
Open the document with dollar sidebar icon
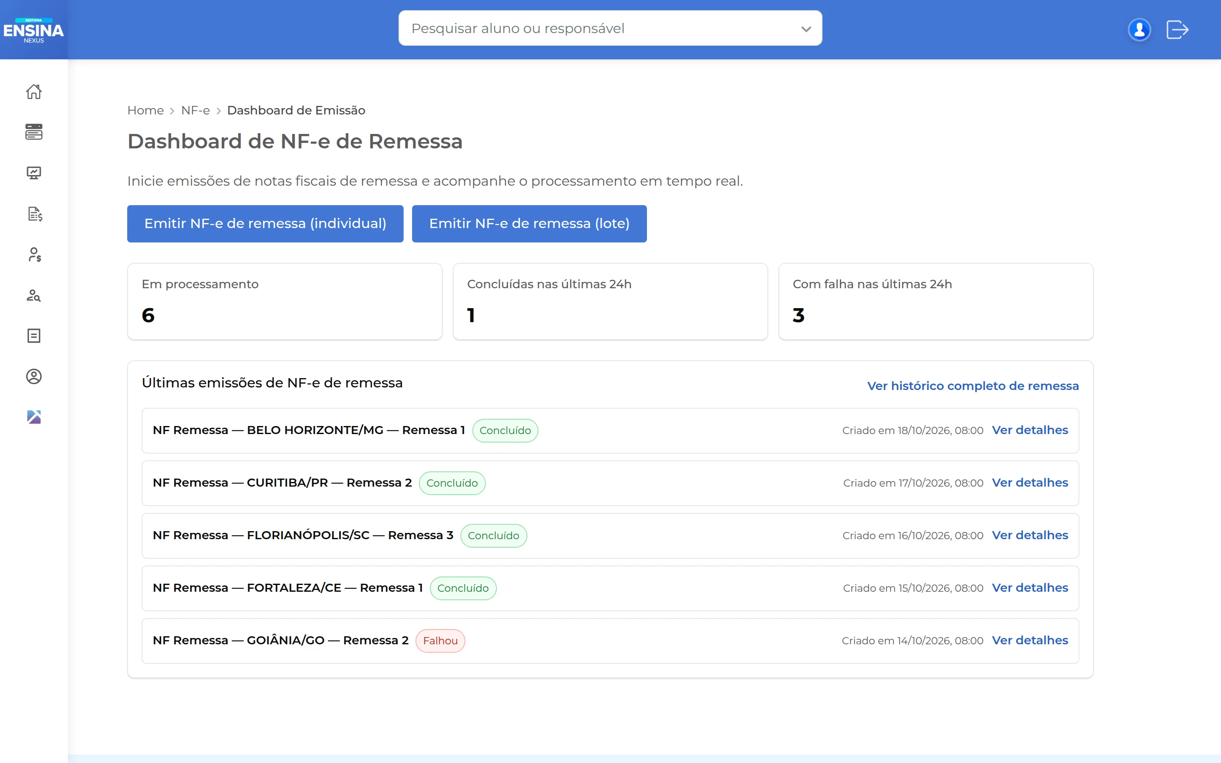pos(35,214)
